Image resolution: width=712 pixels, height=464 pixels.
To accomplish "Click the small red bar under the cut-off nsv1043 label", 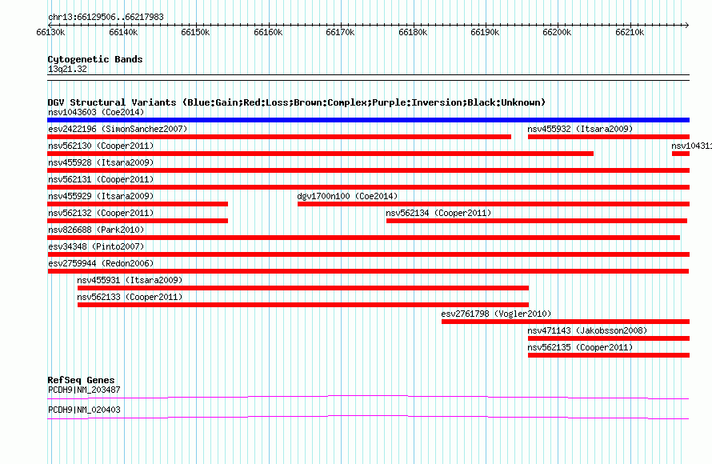I will pyautogui.click(x=681, y=154).
